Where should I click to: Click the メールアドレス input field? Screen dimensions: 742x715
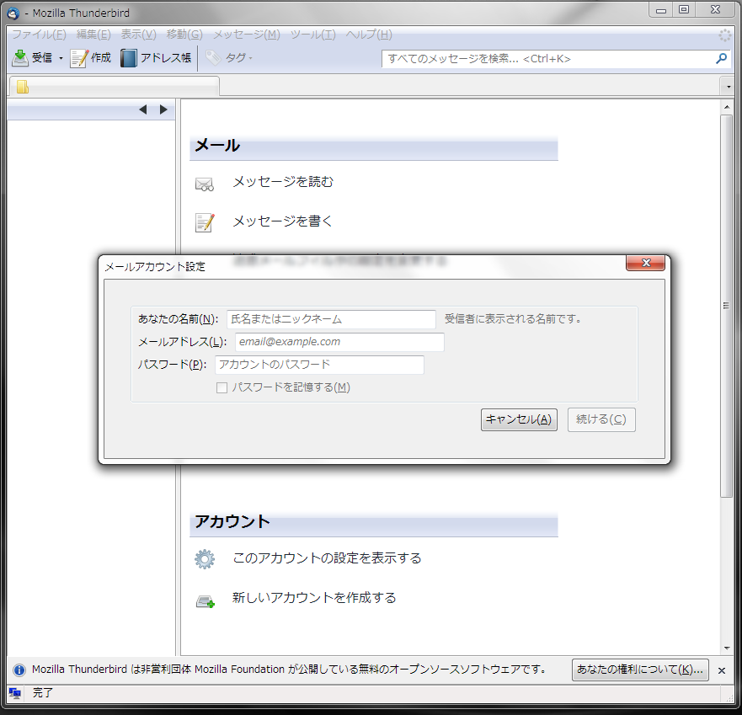pos(339,342)
